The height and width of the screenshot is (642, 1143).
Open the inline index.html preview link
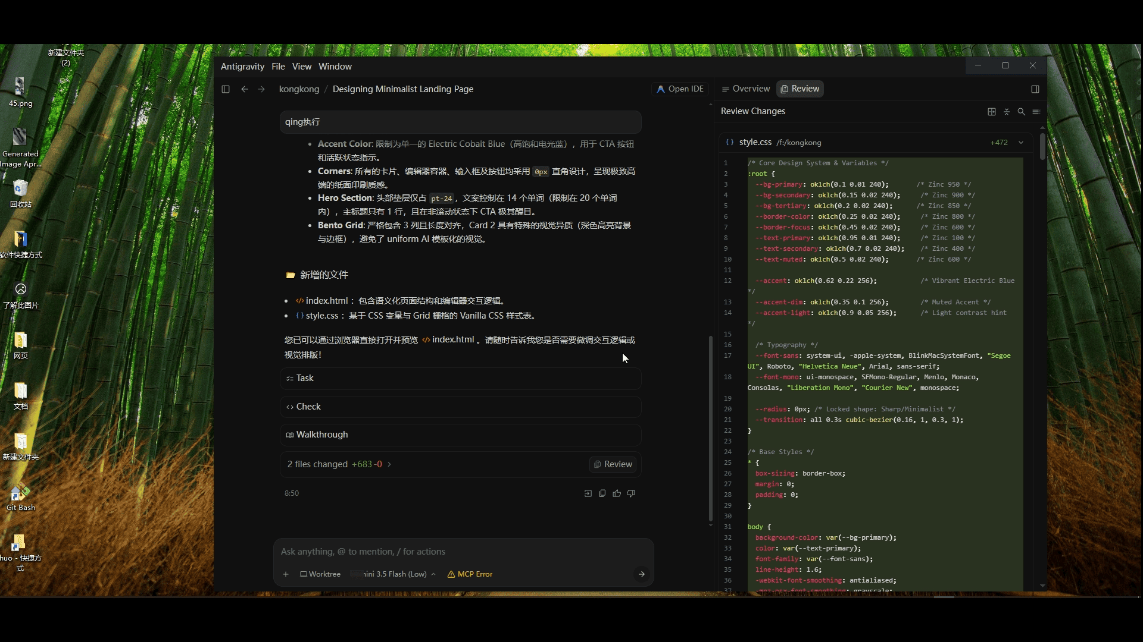[x=448, y=339]
